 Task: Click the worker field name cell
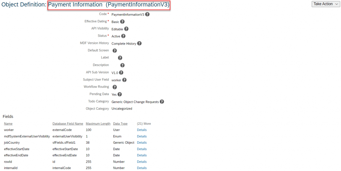point(9,130)
